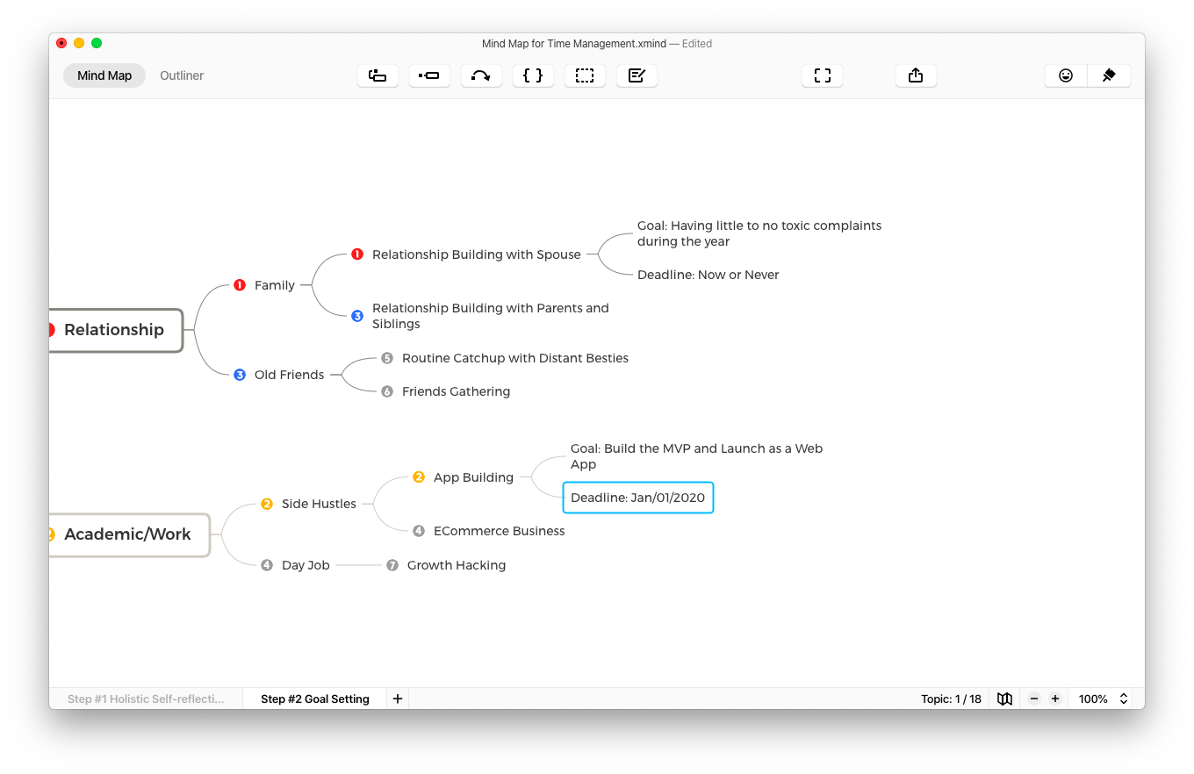Image resolution: width=1194 pixels, height=774 pixels.
Task: Enter ZEN fullscreen mode
Action: tap(822, 75)
